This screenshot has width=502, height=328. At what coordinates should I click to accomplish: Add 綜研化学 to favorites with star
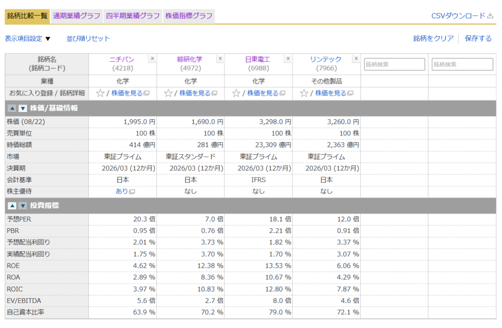pos(168,94)
